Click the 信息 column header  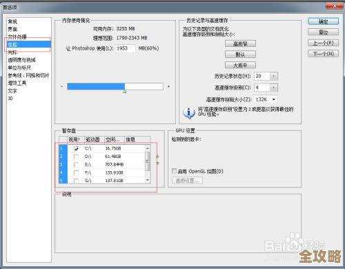[137, 139]
